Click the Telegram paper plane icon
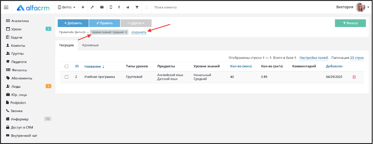Image resolution: width=373 pixels, height=144 pixels. [x=128, y=7]
